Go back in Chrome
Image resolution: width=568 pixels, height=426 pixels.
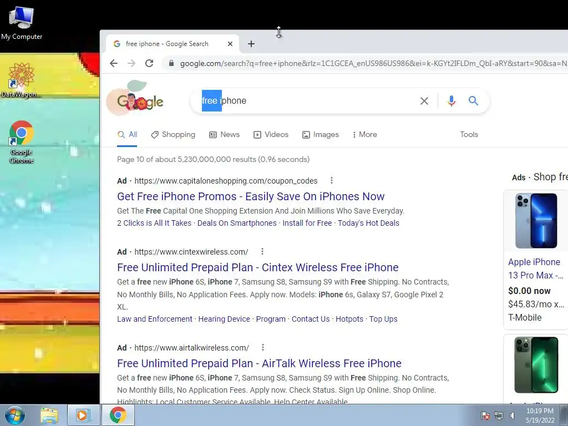point(114,63)
